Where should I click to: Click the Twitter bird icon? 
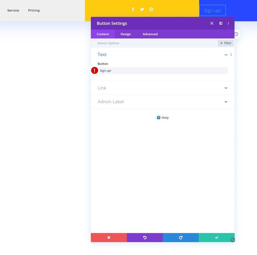142,9
